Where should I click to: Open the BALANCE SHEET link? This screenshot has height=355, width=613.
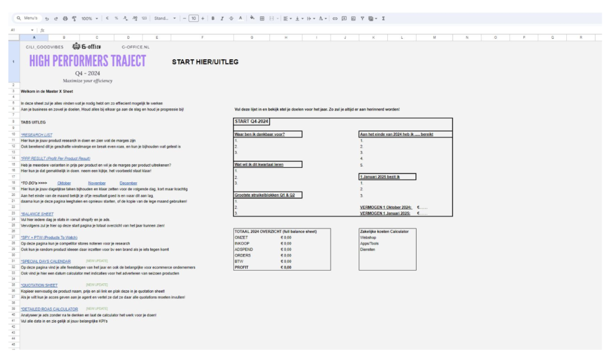[37, 214]
